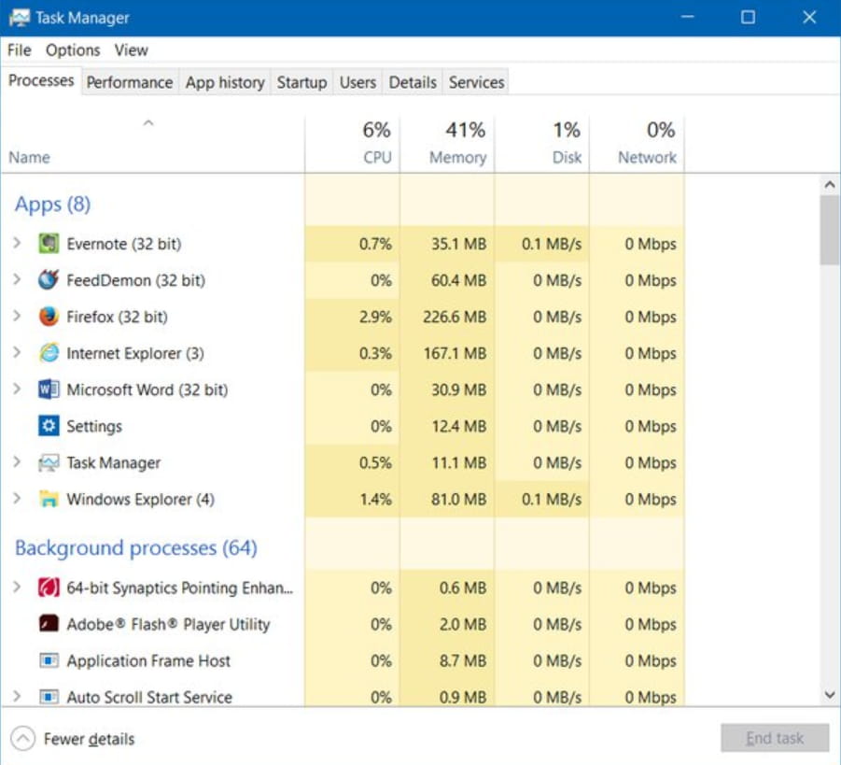841x765 pixels.
Task: Click the Application Frame Host icon
Action: (x=49, y=660)
